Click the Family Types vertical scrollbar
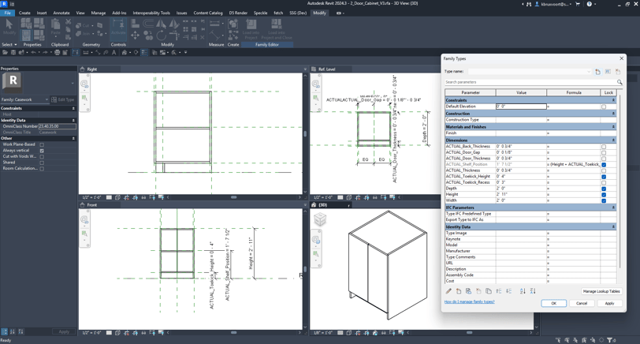Screen dimensions: 640x344 [x=620, y=181]
